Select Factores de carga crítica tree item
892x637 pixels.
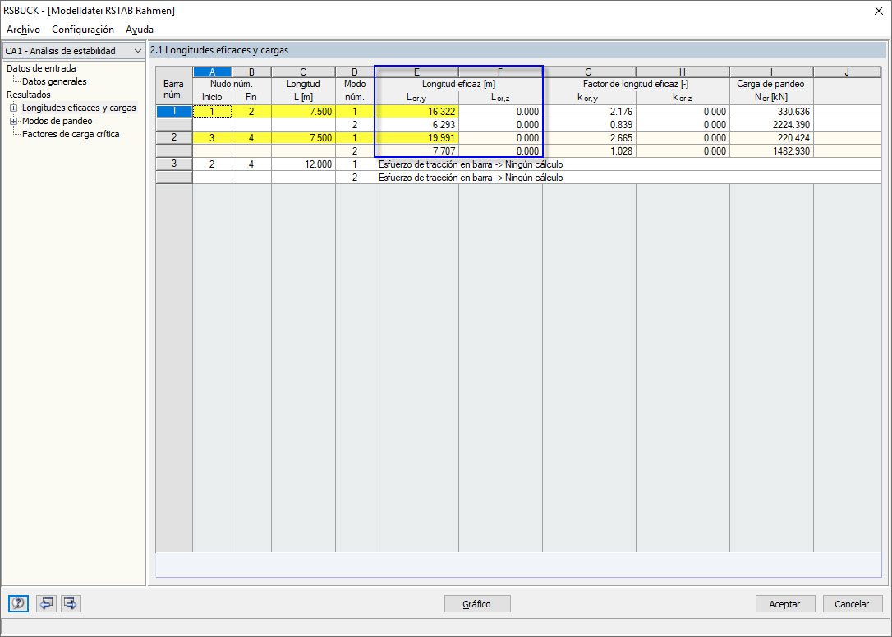71,134
